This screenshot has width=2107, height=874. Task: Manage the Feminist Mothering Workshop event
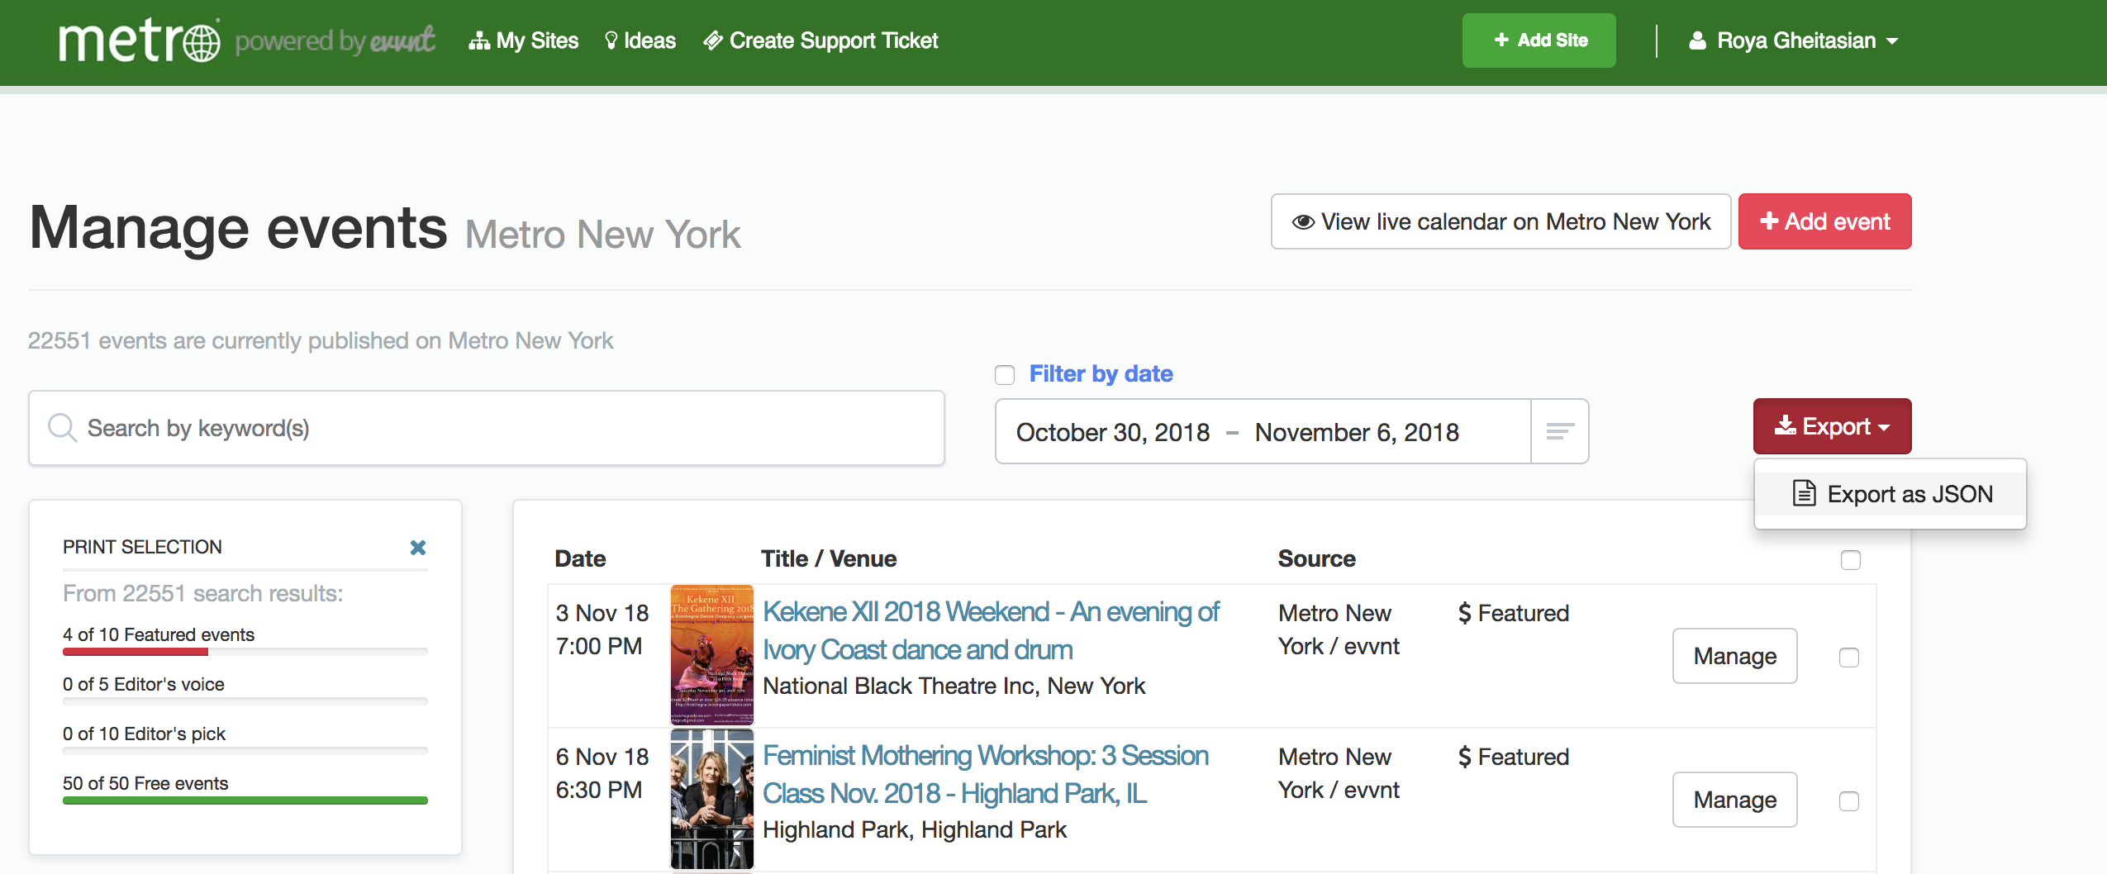(x=1735, y=800)
